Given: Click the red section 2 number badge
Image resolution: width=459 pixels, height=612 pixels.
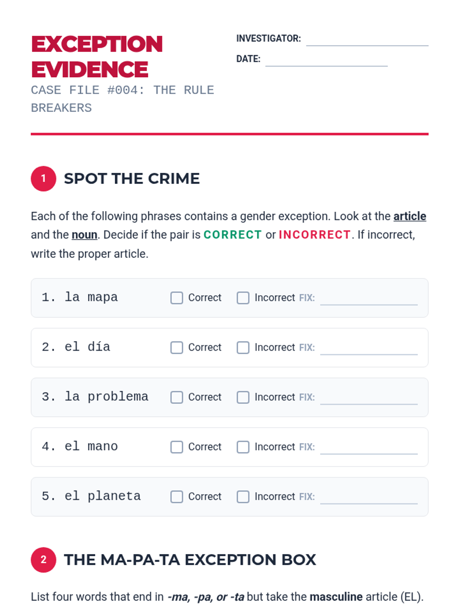Looking at the screenshot, I should (x=44, y=560).
